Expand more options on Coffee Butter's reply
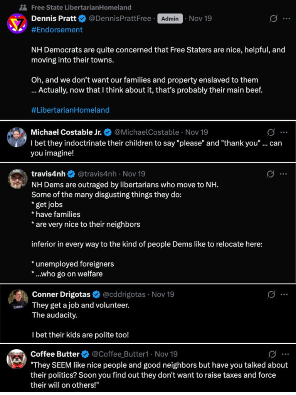This screenshot has height=395, width=296. click(x=285, y=354)
